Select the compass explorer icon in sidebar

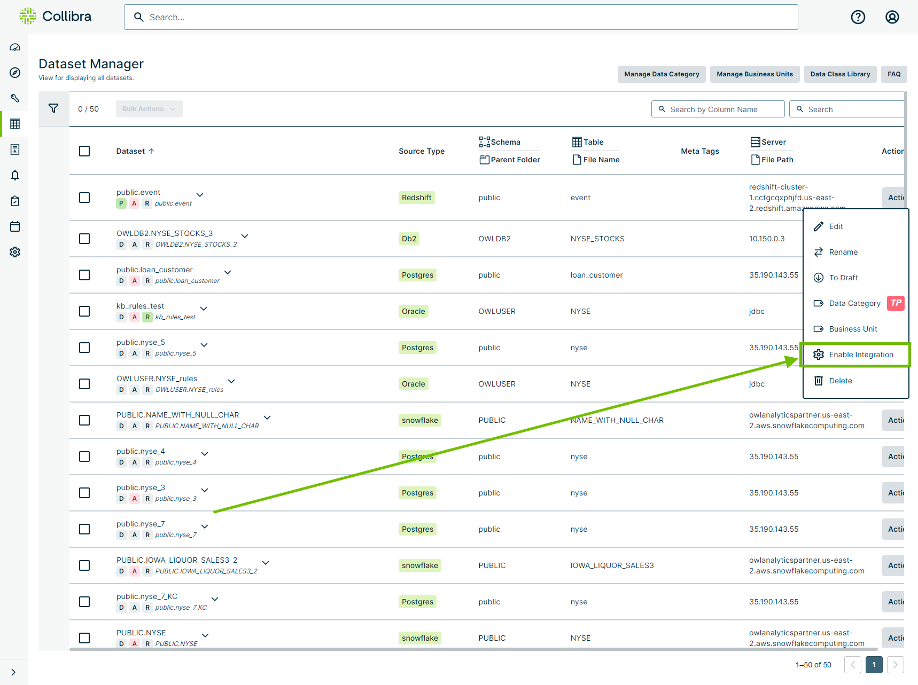point(14,73)
